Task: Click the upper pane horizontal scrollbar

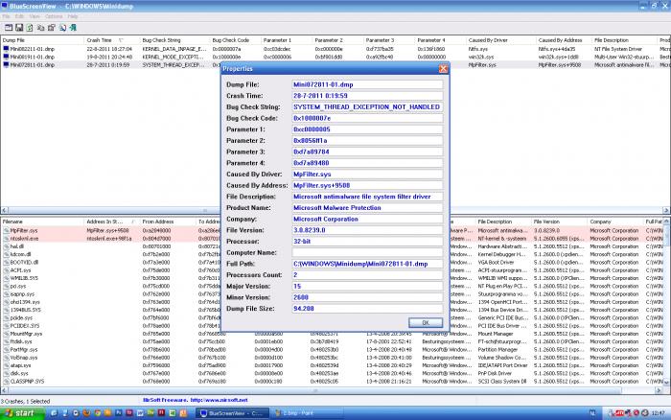Action: tap(335, 210)
